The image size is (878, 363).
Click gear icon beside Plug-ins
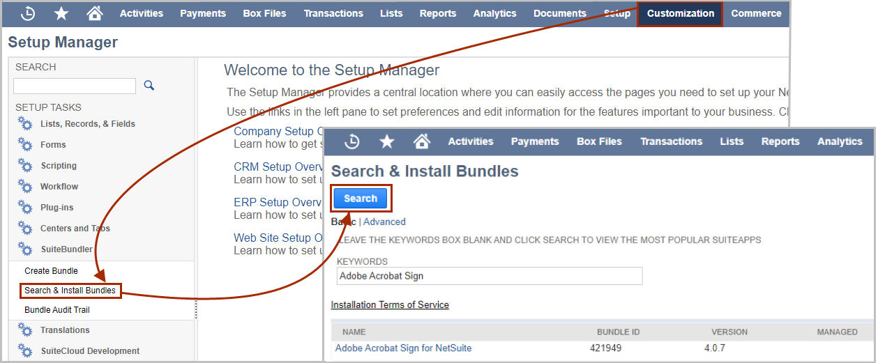tap(25, 208)
